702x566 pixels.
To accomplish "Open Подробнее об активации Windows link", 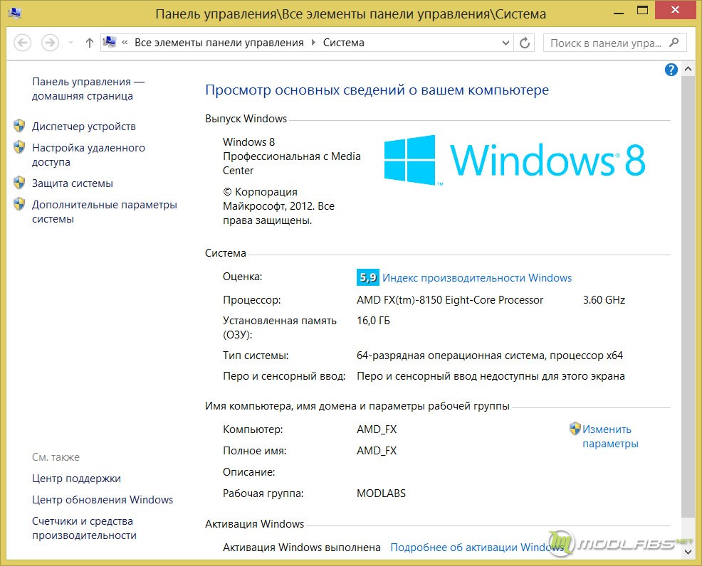I will tap(477, 548).
